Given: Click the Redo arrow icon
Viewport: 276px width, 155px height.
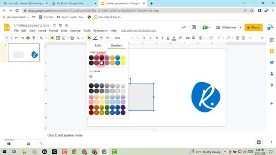Looking at the screenshot, I should (x=22, y=38).
